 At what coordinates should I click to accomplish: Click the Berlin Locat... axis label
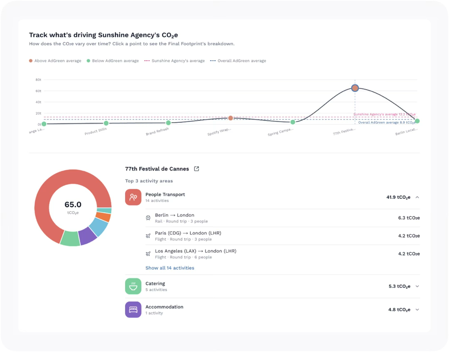point(407,132)
